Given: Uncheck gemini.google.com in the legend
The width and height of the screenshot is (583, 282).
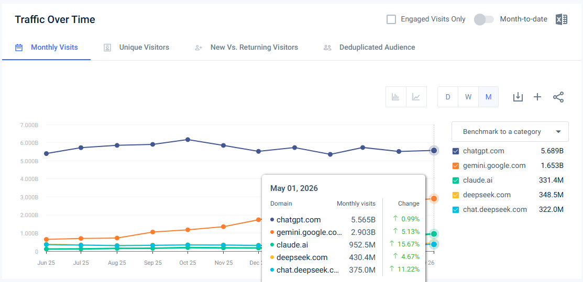Looking at the screenshot, I should 456,166.
